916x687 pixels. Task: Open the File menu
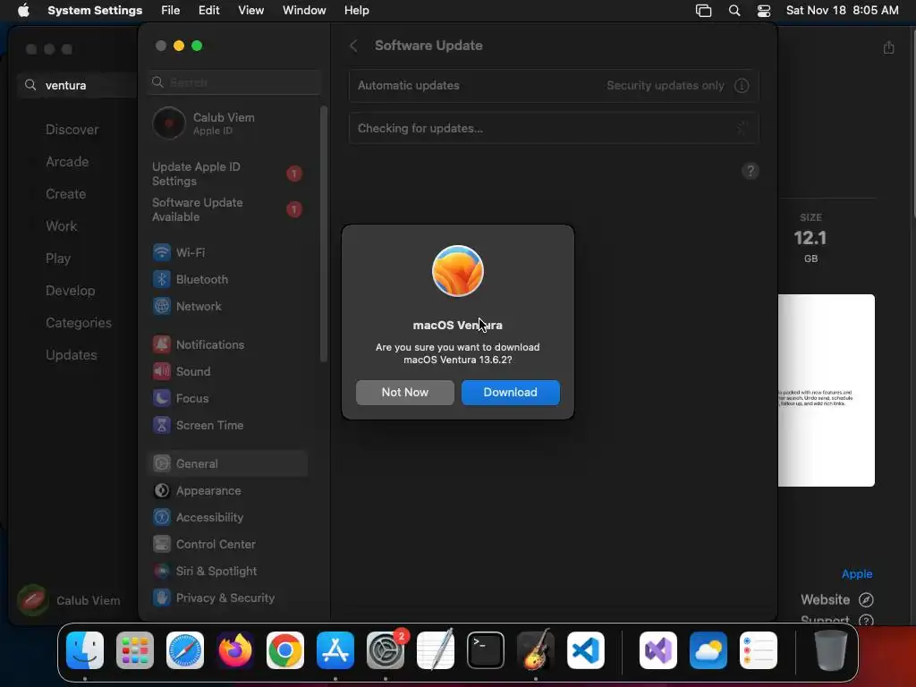(x=171, y=11)
